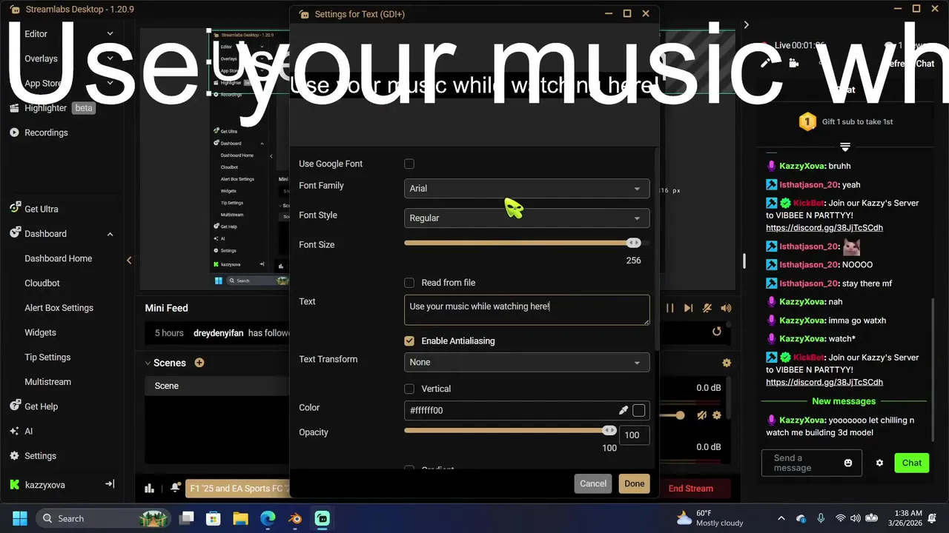Collapse the gift leaderboard triangle icon
This screenshot has width=949, height=533.
(x=845, y=147)
